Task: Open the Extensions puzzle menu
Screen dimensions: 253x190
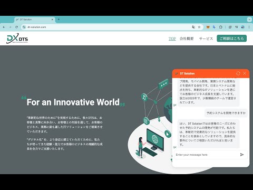Action: tap(221, 27)
